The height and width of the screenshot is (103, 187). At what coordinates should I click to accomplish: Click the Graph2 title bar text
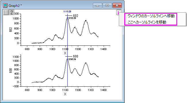15,5
